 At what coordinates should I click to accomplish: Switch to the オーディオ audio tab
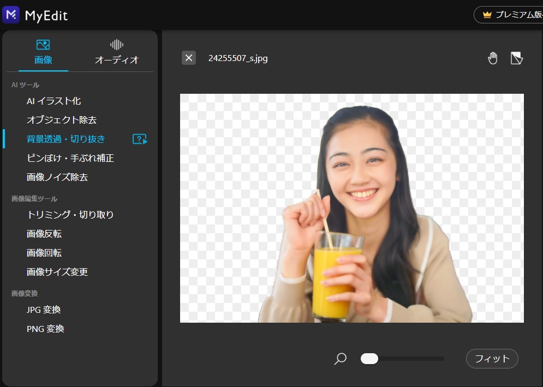coord(117,52)
